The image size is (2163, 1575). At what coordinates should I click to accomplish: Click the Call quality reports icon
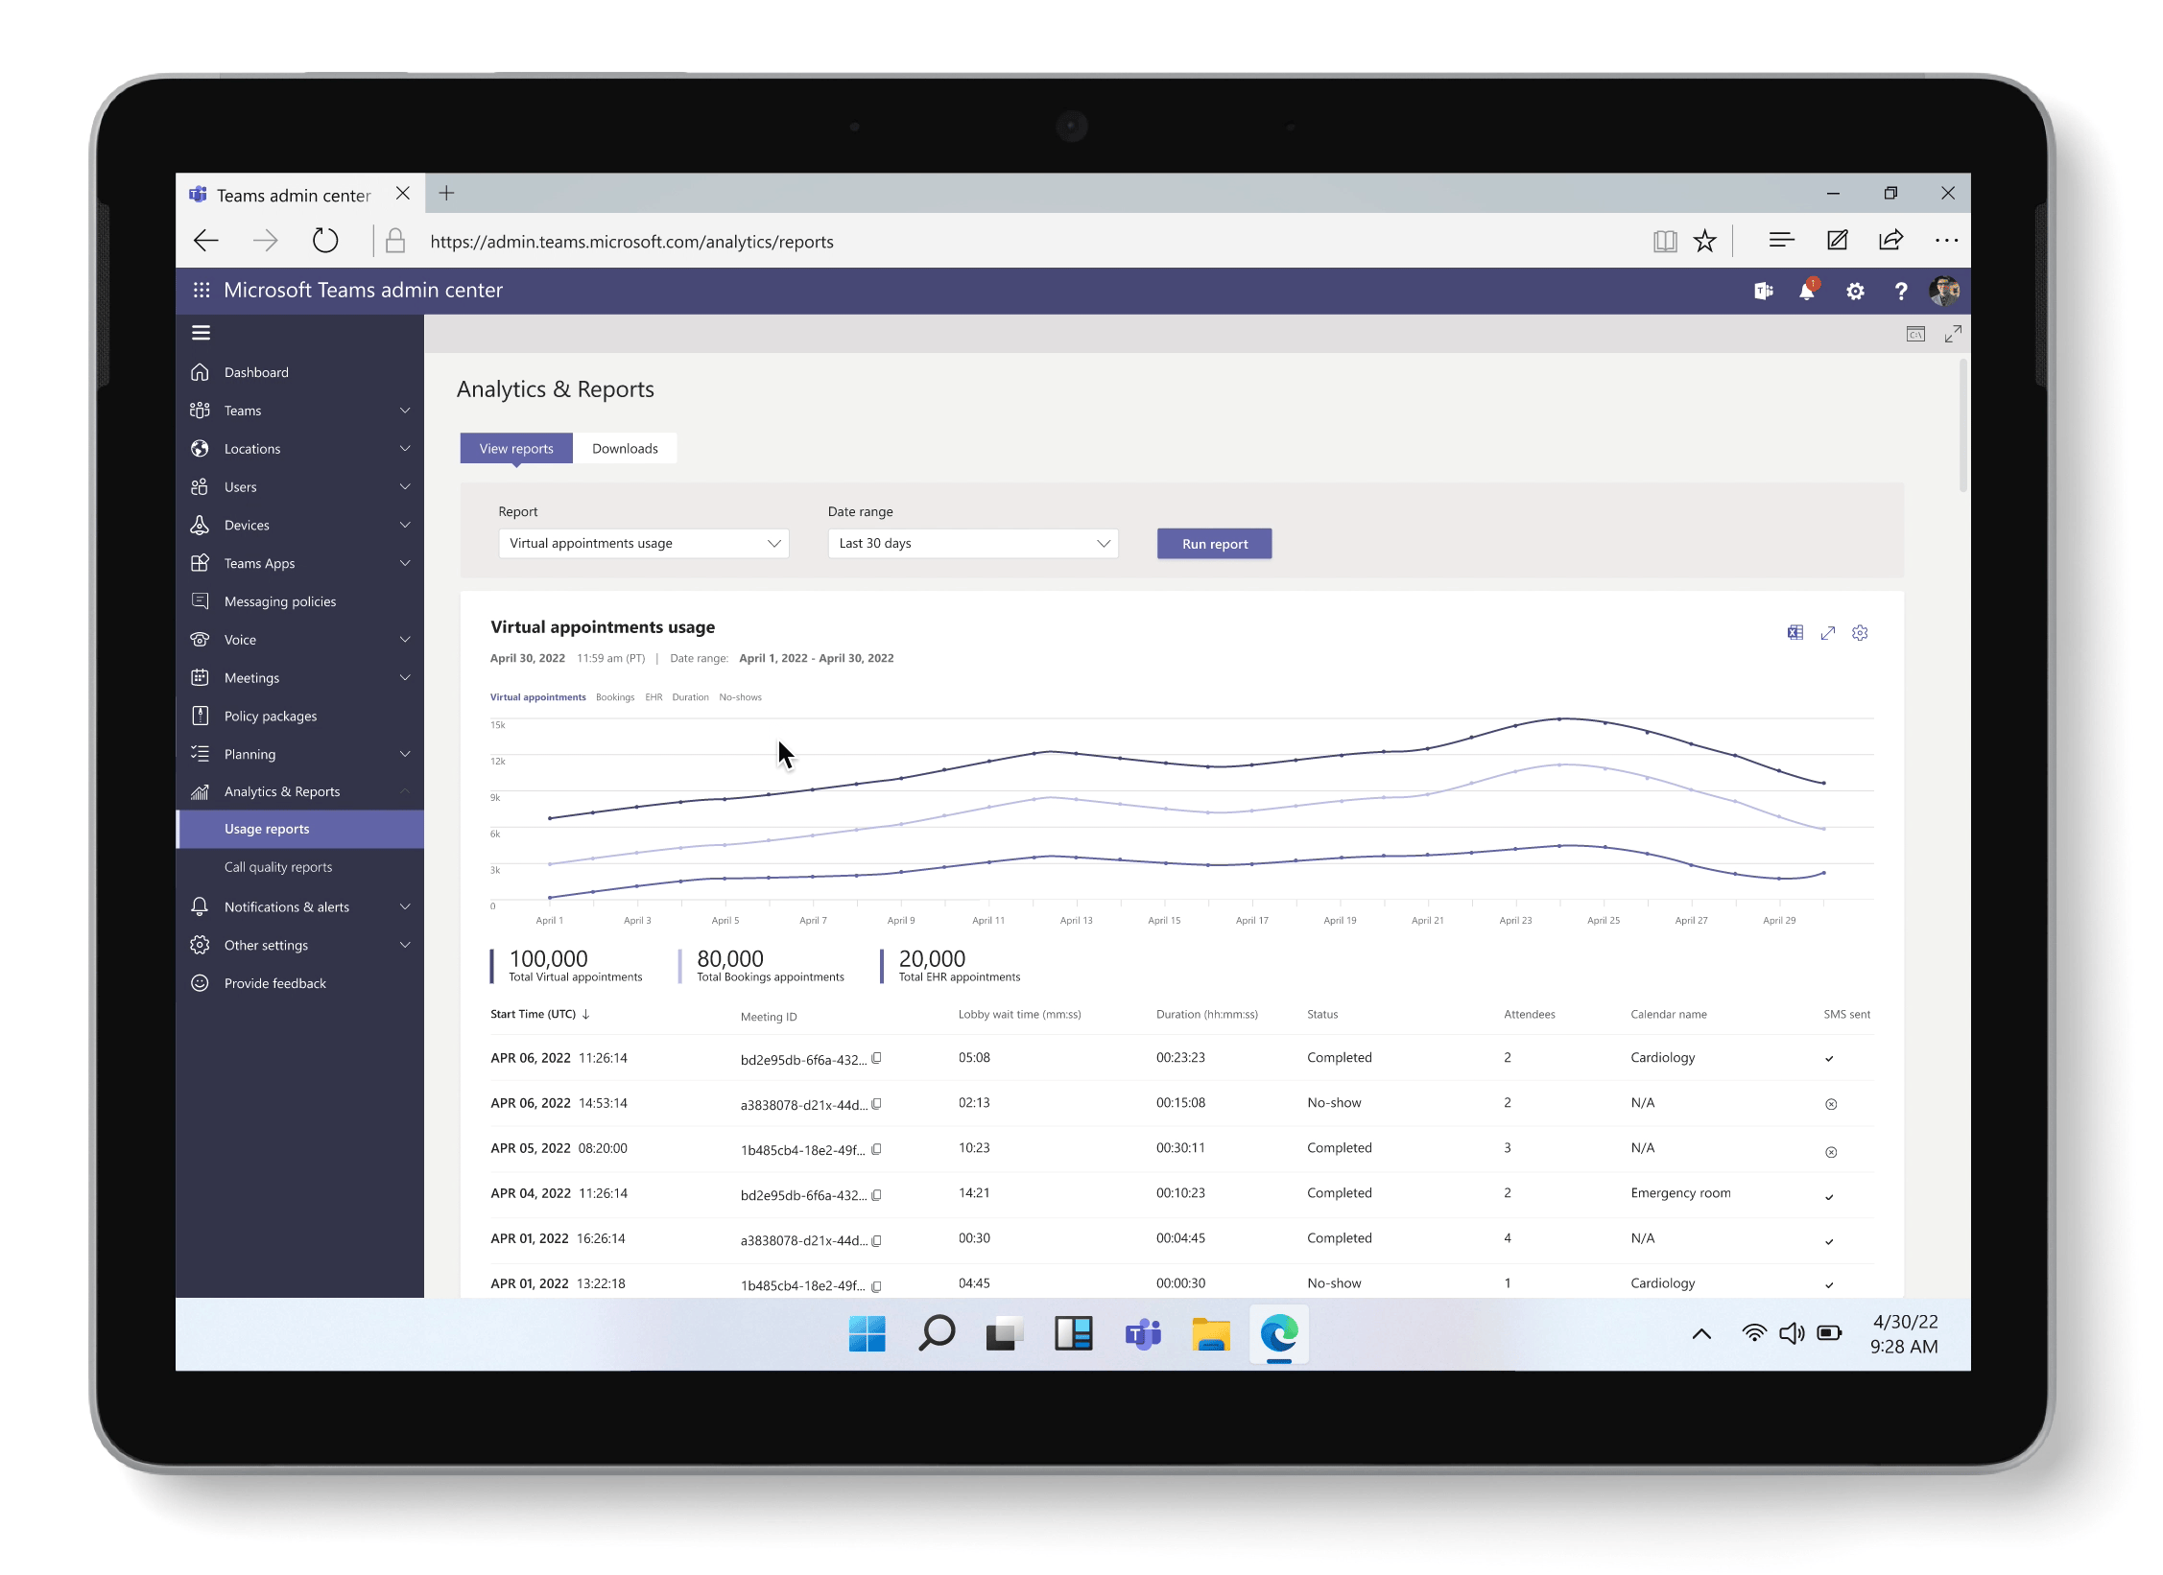(x=278, y=865)
